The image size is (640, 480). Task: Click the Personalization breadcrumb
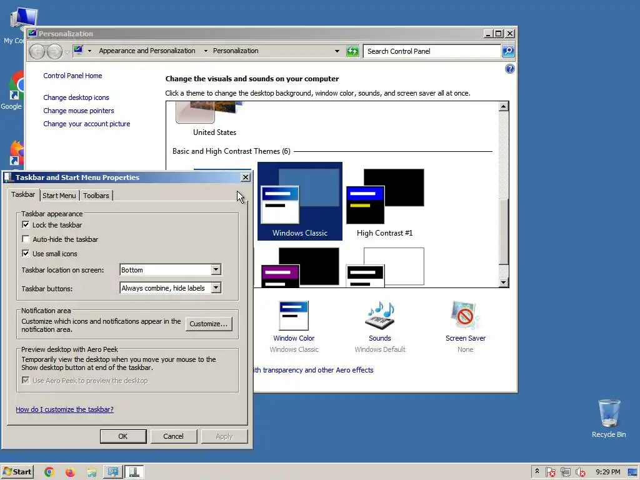[x=236, y=51]
